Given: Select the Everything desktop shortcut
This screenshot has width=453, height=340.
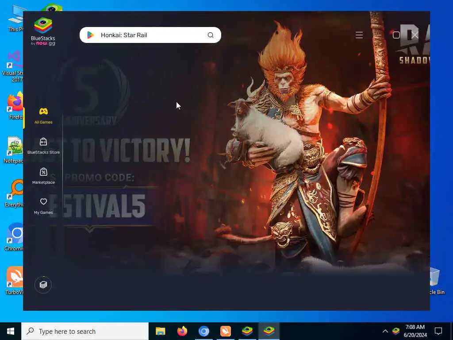Looking at the screenshot, I should [x=14, y=193].
